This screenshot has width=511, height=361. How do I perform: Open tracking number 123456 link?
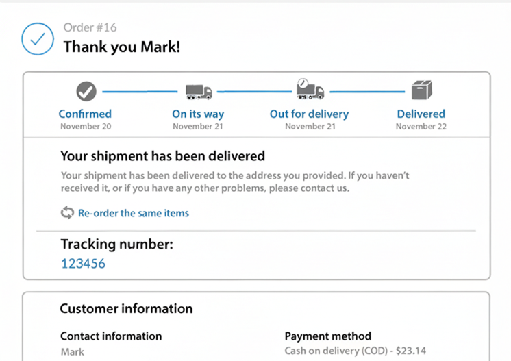pos(83,263)
